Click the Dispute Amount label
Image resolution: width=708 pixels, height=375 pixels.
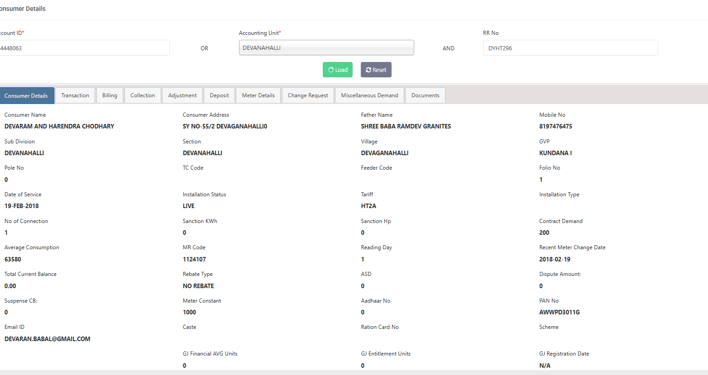coord(560,274)
